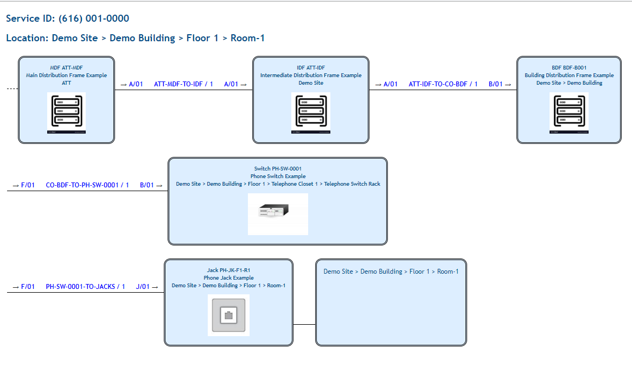Click the MDF ATT-MDF rack icon
This screenshot has width=632, height=366.
pyautogui.click(x=66, y=112)
